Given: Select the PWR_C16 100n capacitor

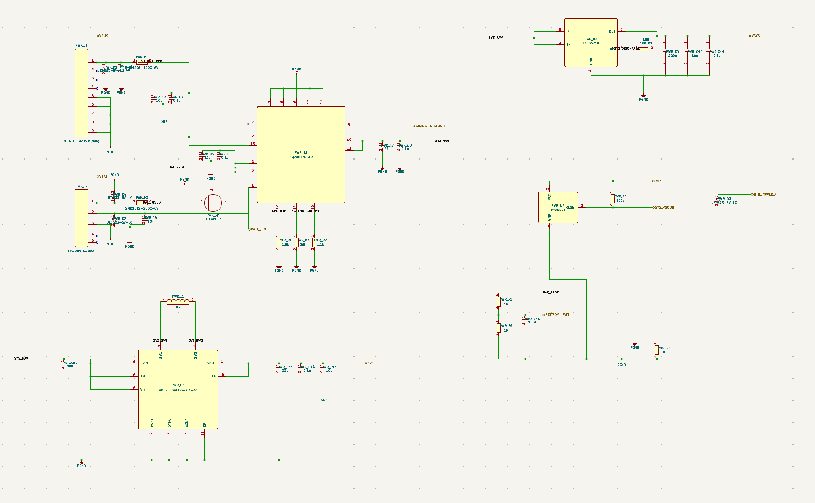Looking at the screenshot, I should 525,321.
